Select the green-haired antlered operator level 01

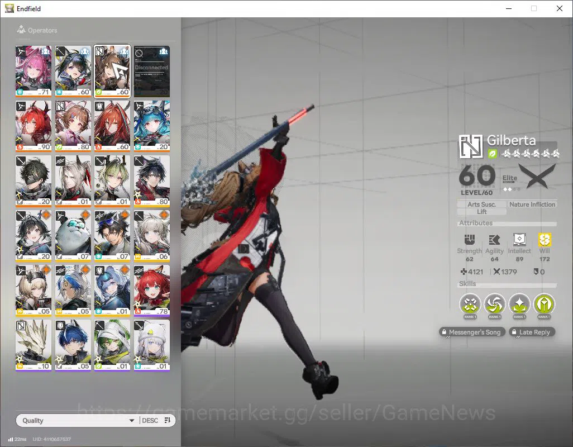coord(112,180)
